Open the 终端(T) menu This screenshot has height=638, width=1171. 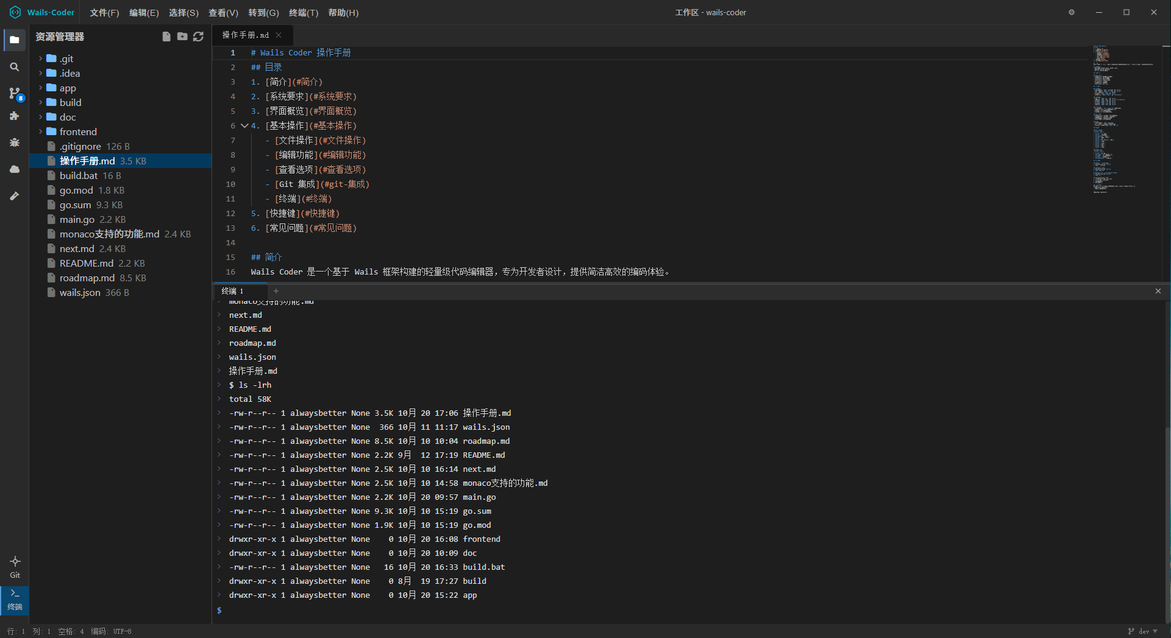[x=304, y=13]
